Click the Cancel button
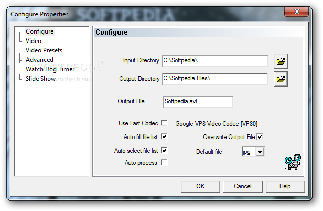 243,186
